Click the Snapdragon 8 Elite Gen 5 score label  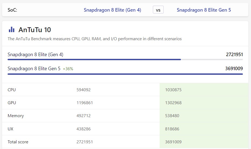point(34,69)
